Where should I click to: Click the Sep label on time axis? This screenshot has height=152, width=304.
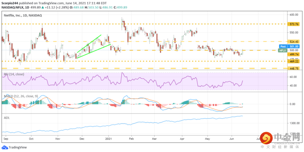click(x=6, y=139)
